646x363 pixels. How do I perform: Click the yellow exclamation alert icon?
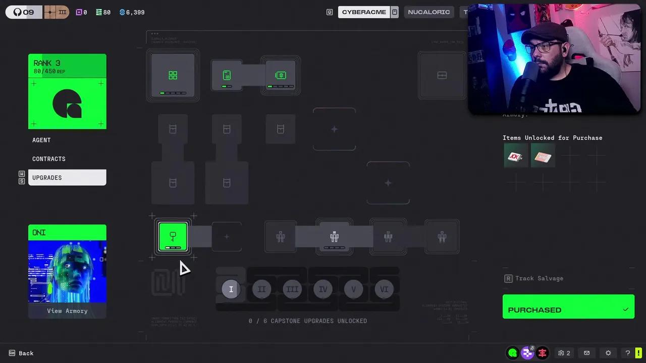pos(638,353)
